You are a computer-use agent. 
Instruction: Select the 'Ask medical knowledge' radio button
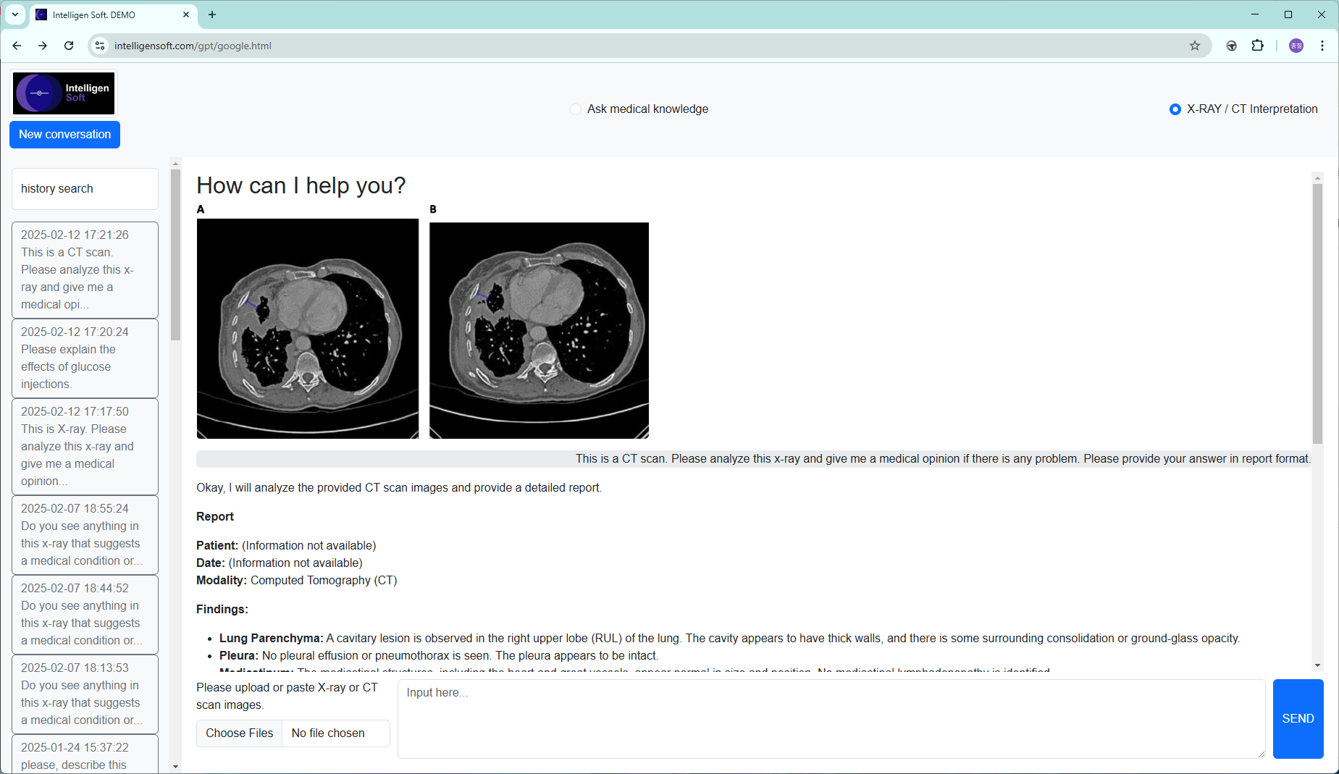coord(575,109)
